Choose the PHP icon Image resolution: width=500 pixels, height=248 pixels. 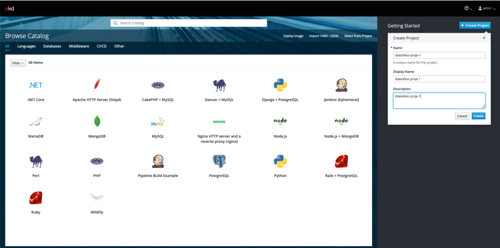tap(97, 161)
